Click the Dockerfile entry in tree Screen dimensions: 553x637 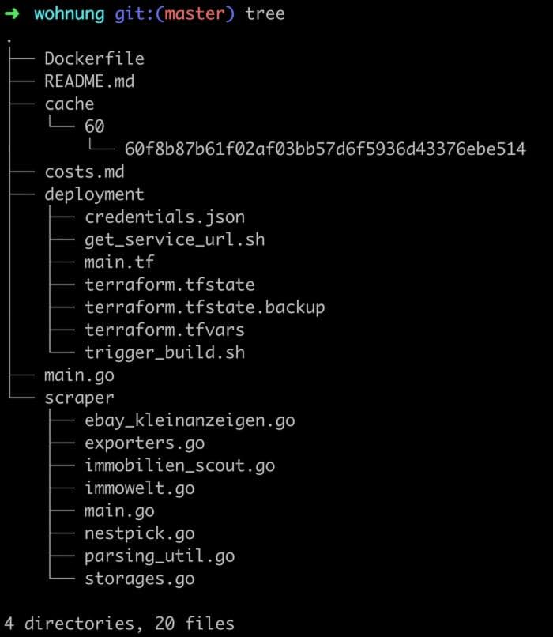(x=94, y=58)
